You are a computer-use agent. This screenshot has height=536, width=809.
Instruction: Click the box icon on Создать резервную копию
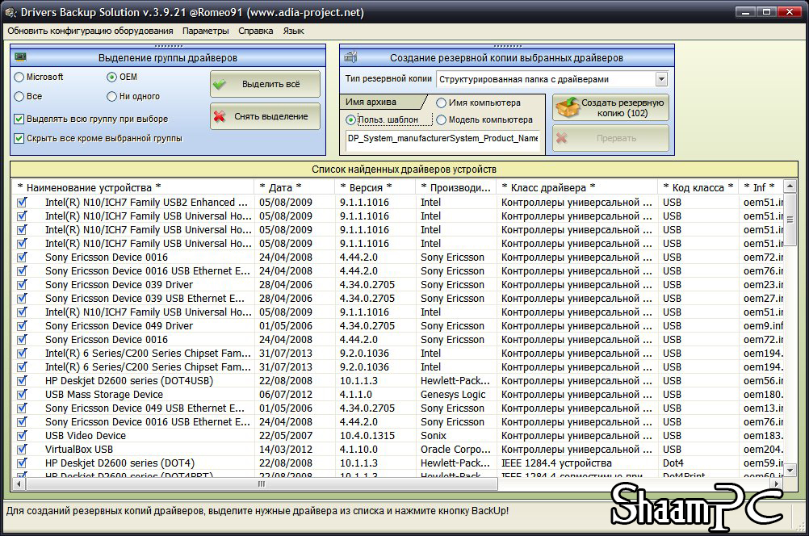568,107
